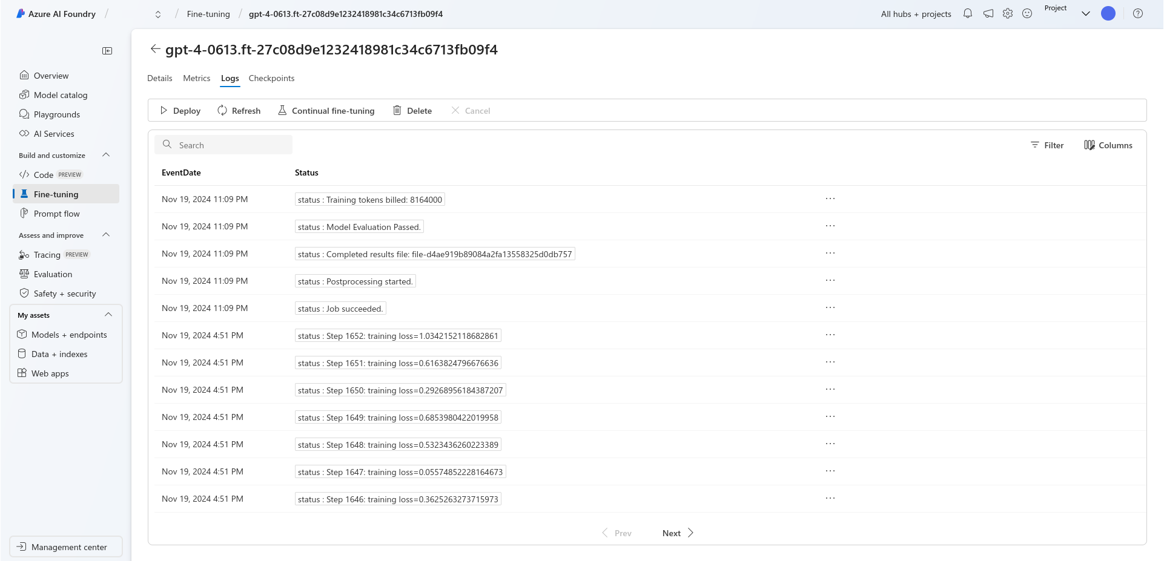The height and width of the screenshot is (561, 1164).
Task: Click the logs Search field
Action: click(223, 145)
